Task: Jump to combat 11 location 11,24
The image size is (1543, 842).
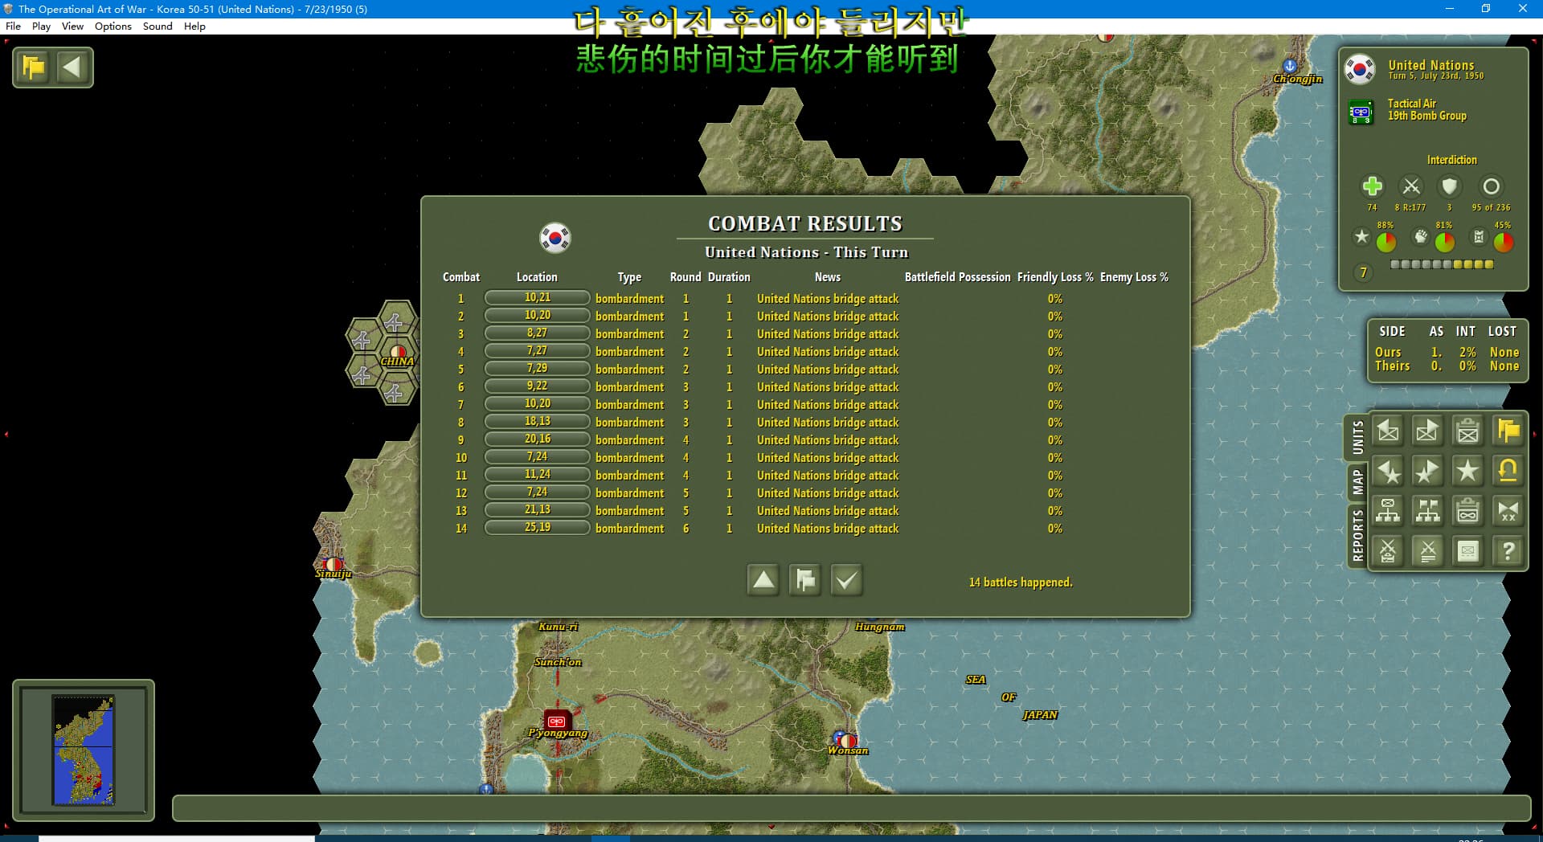Action: (x=538, y=475)
